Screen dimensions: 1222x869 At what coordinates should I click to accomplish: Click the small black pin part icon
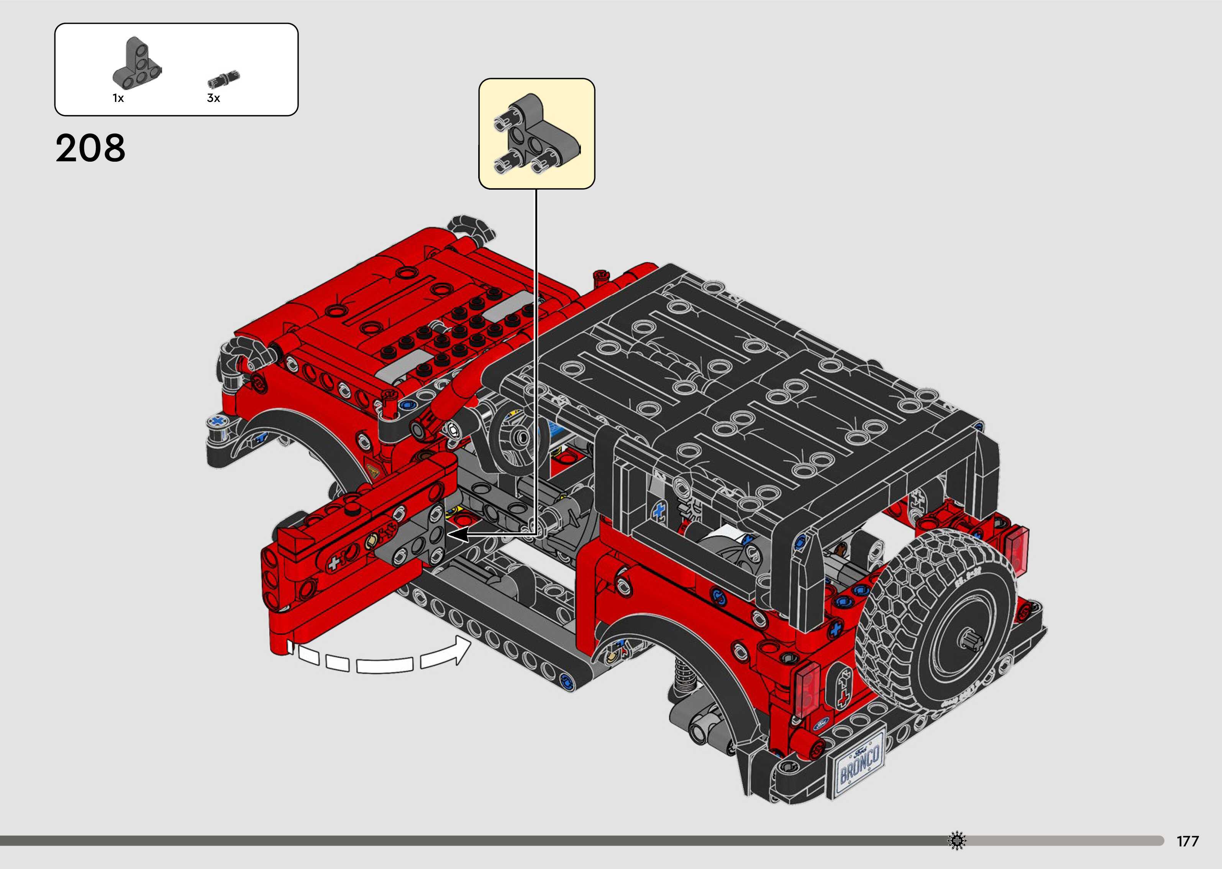coord(223,79)
